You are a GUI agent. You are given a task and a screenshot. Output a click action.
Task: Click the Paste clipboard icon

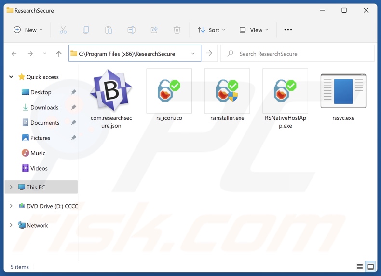(109, 30)
